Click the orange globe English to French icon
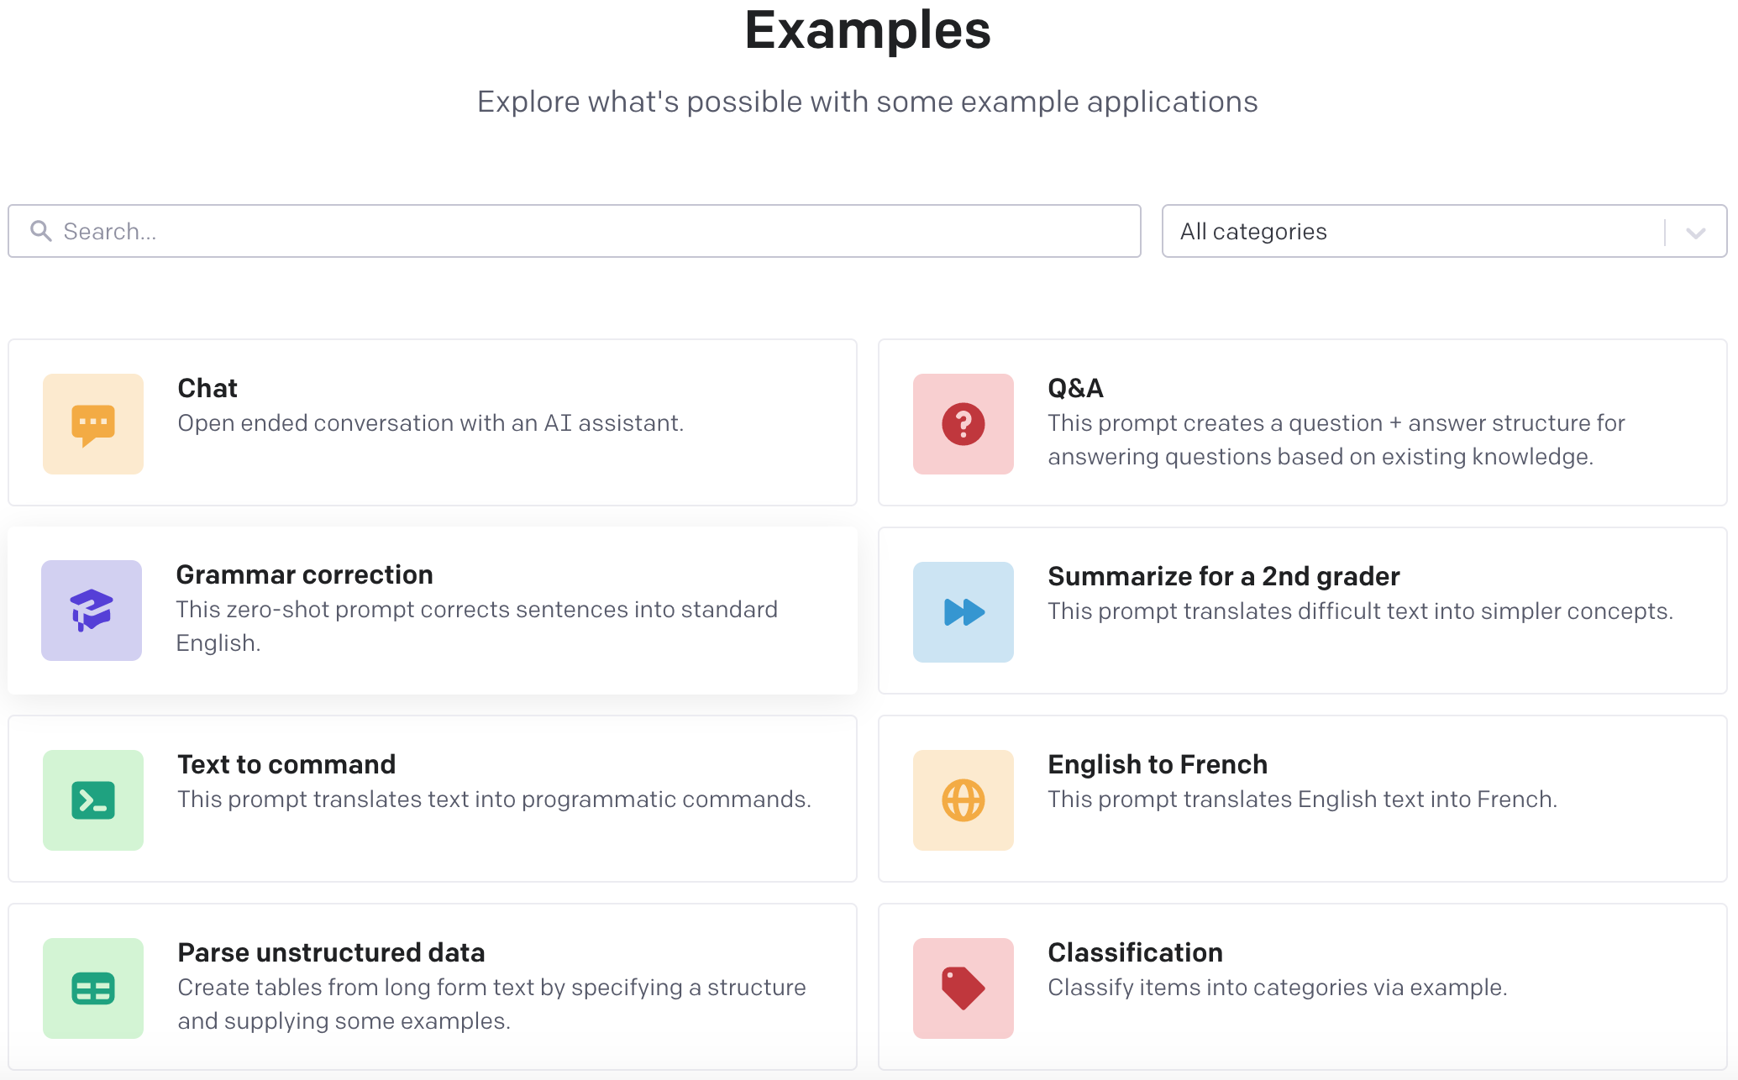 point(964,800)
